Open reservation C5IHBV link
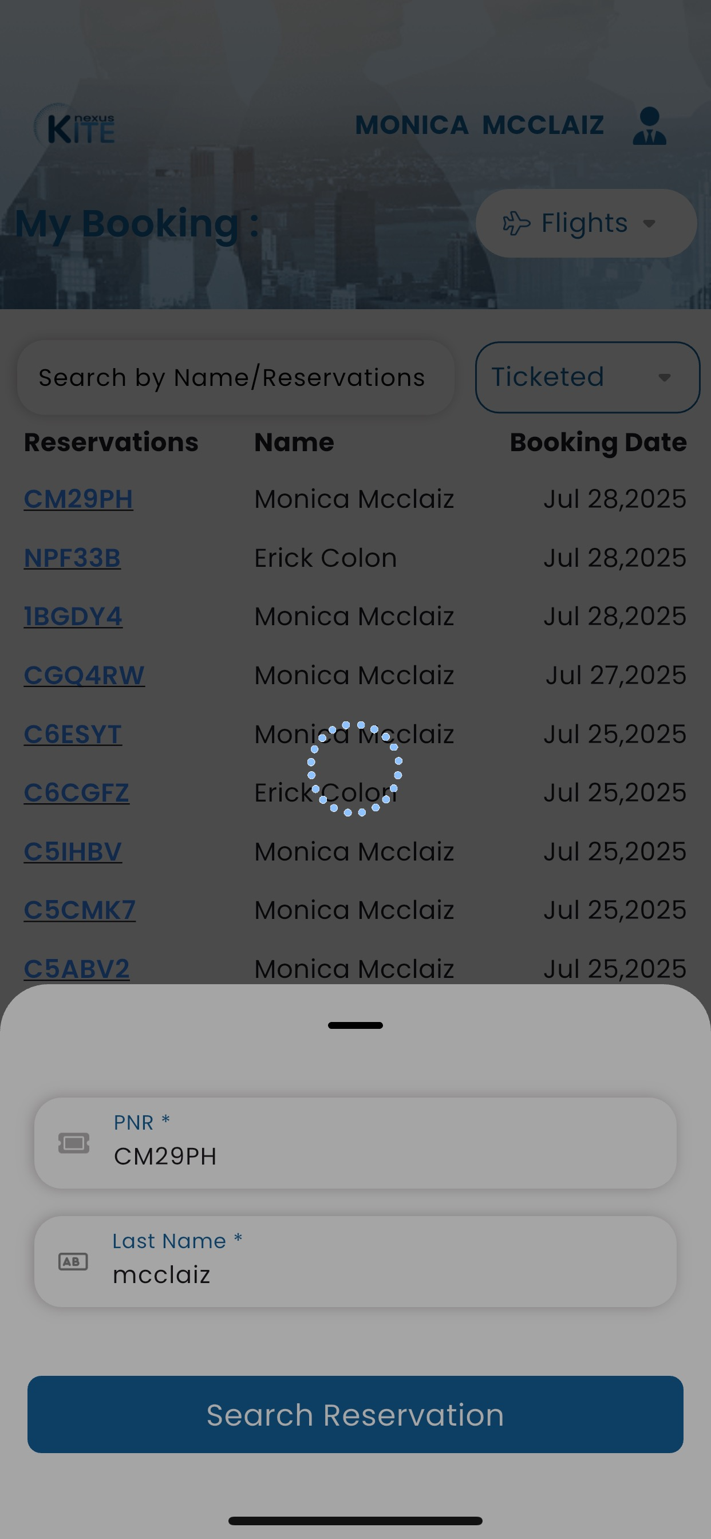 pos(73,851)
